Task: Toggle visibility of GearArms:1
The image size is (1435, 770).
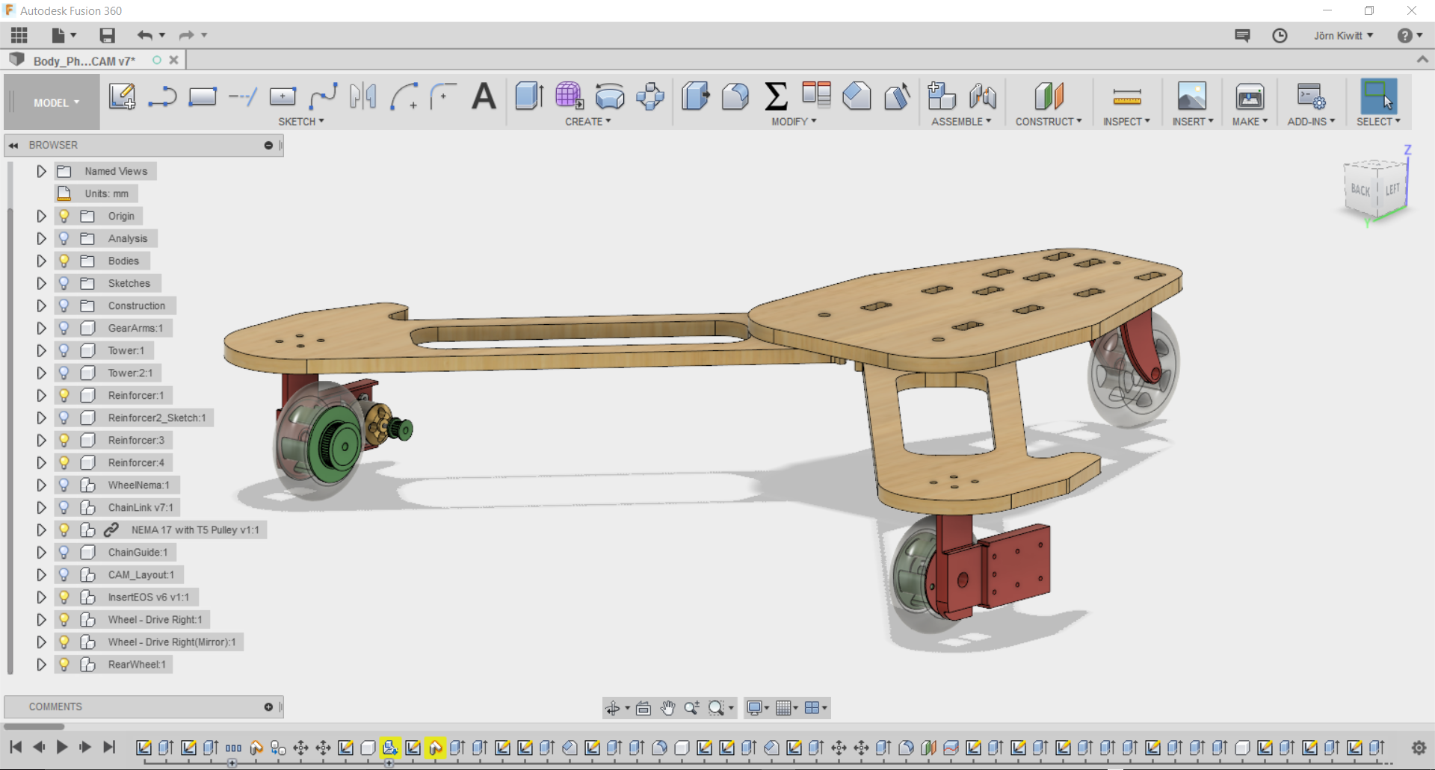Action: [64, 328]
